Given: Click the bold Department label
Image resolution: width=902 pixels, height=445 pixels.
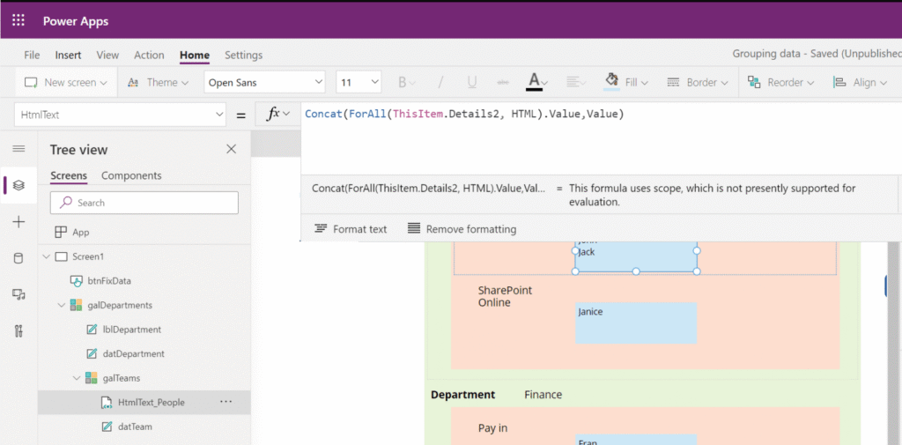Looking at the screenshot, I should coord(462,395).
